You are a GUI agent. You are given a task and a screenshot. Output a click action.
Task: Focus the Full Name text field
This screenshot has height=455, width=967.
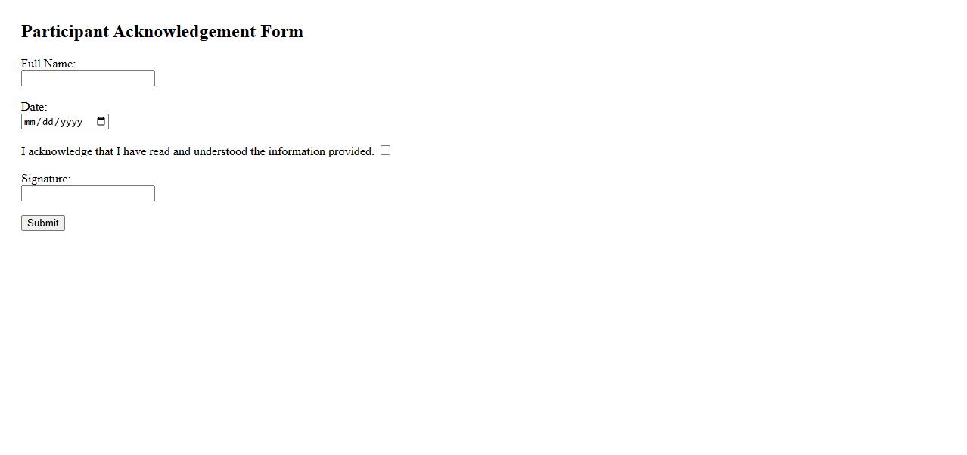click(88, 79)
